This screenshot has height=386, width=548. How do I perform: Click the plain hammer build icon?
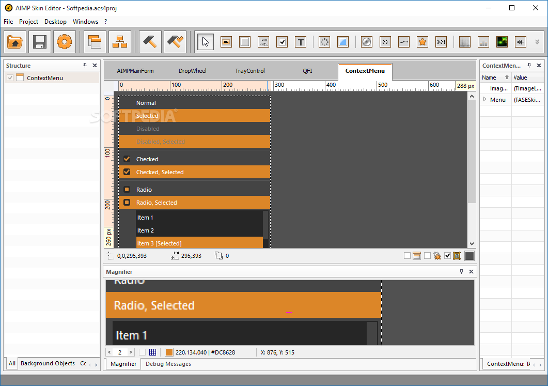click(150, 42)
